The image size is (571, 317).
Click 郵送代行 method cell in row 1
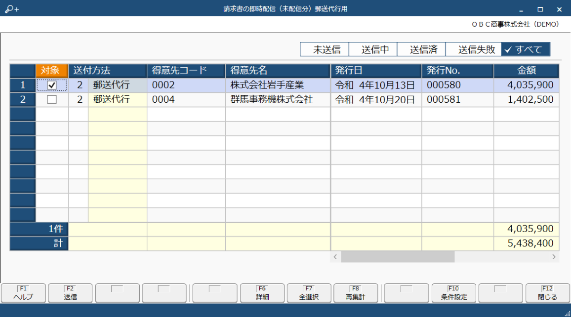pyautogui.click(x=118, y=85)
